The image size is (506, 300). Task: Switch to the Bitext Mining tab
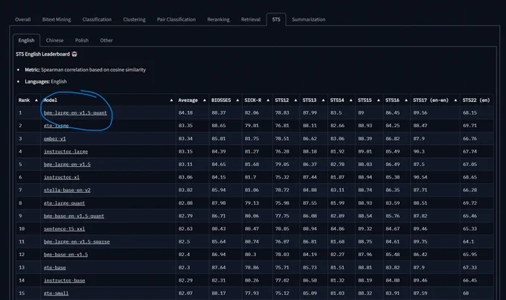[57, 19]
